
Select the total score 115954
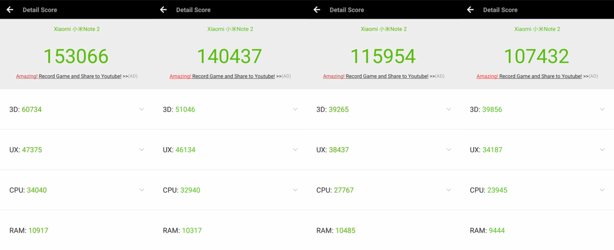383,56
